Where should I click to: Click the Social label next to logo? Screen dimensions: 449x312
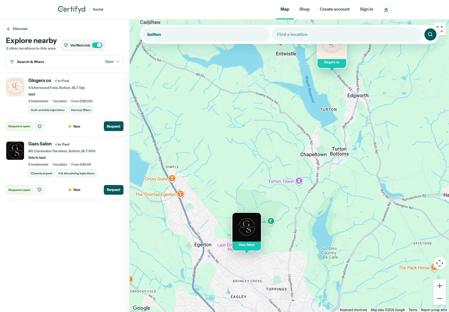(98, 10)
